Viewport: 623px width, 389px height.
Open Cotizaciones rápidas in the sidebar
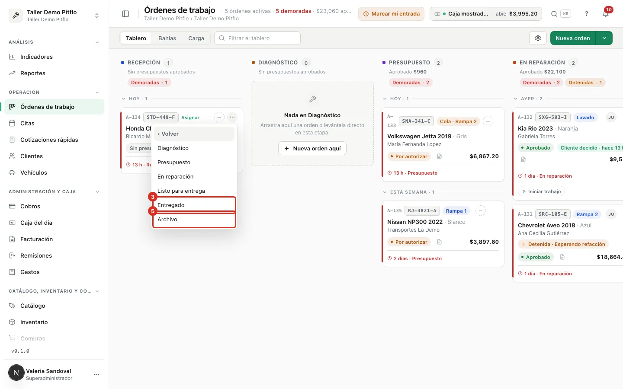coord(55,140)
